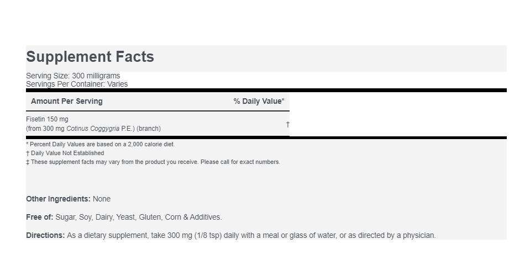Click the (branch) text in Fisetin row
The height and width of the screenshot is (276, 530).
(x=149, y=129)
